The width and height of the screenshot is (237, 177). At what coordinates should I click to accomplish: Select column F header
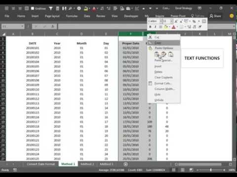[130, 34]
